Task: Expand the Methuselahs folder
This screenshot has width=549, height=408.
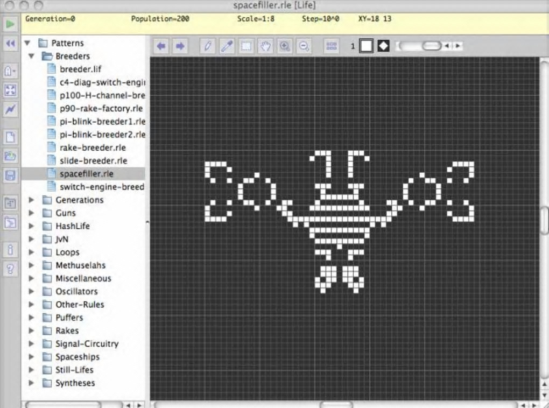Action: point(32,265)
